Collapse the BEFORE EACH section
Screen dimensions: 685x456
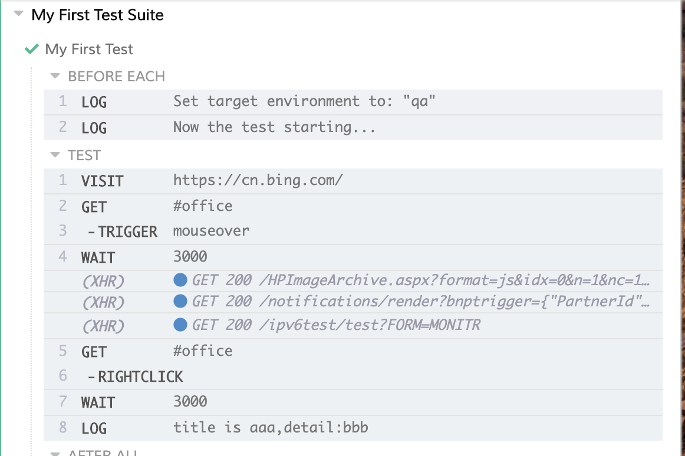point(55,76)
